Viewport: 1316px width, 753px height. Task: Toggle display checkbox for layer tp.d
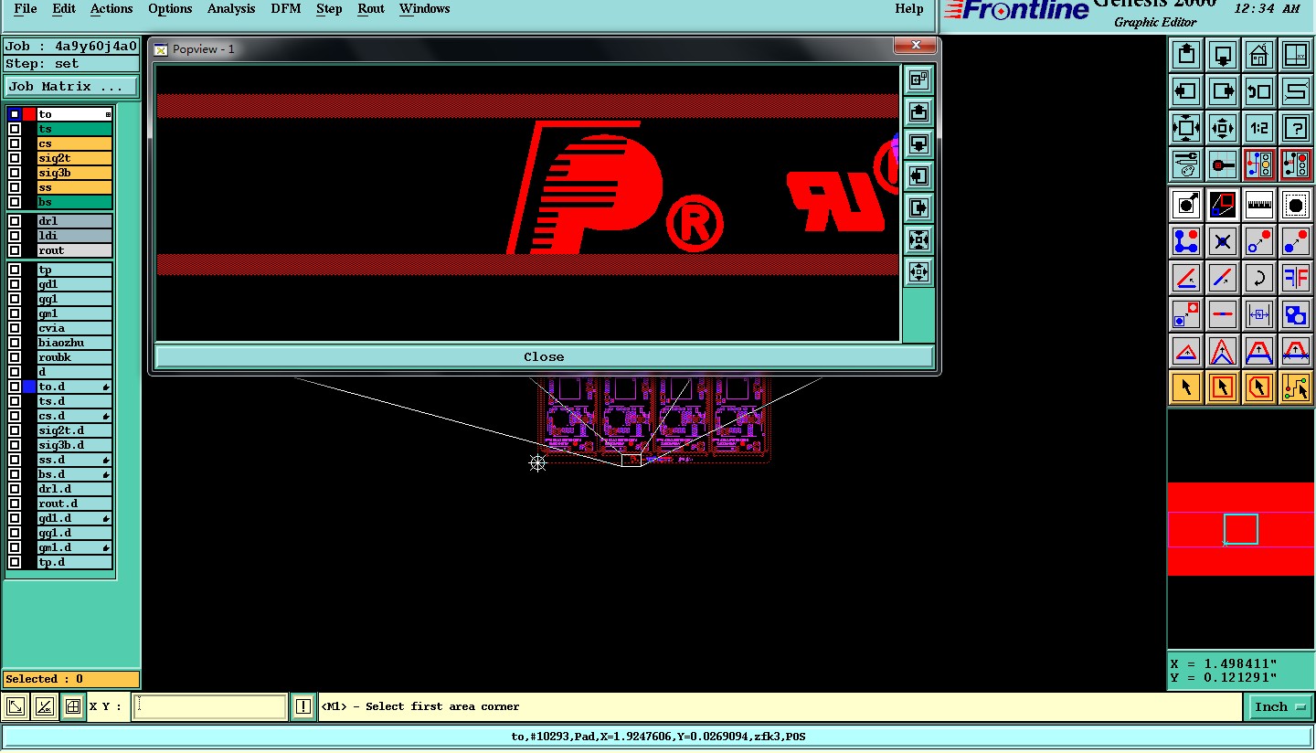click(x=15, y=562)
